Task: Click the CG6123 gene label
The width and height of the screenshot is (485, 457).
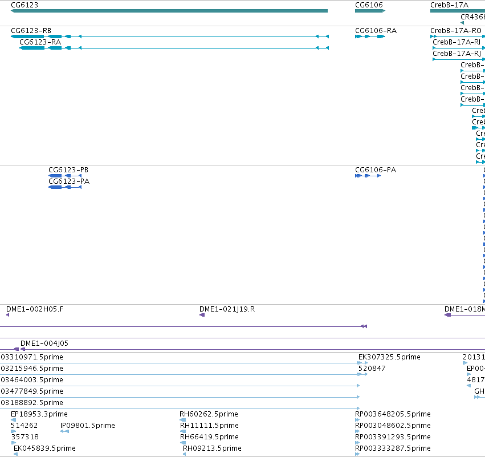Action: click(x=25, y=5)
